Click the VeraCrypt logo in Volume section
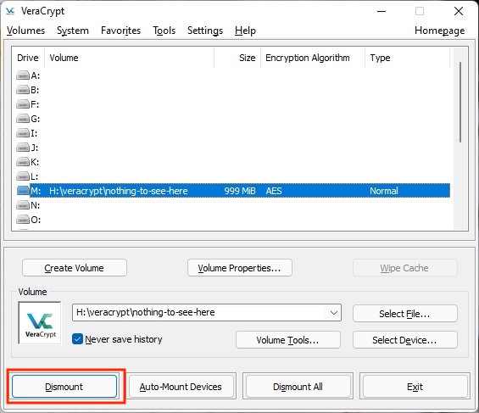 tap(40, 323)
